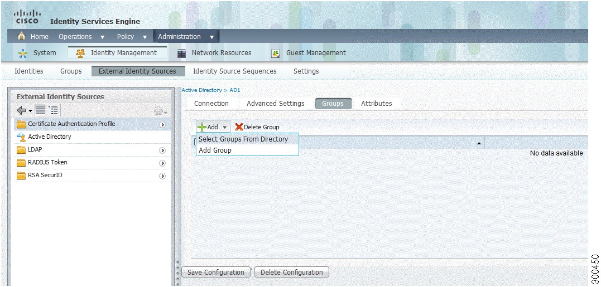Select the RSA SecurID folder
The height and width of the screenshot is (287, 601).
pyautogui.click(x=93, y=175)
